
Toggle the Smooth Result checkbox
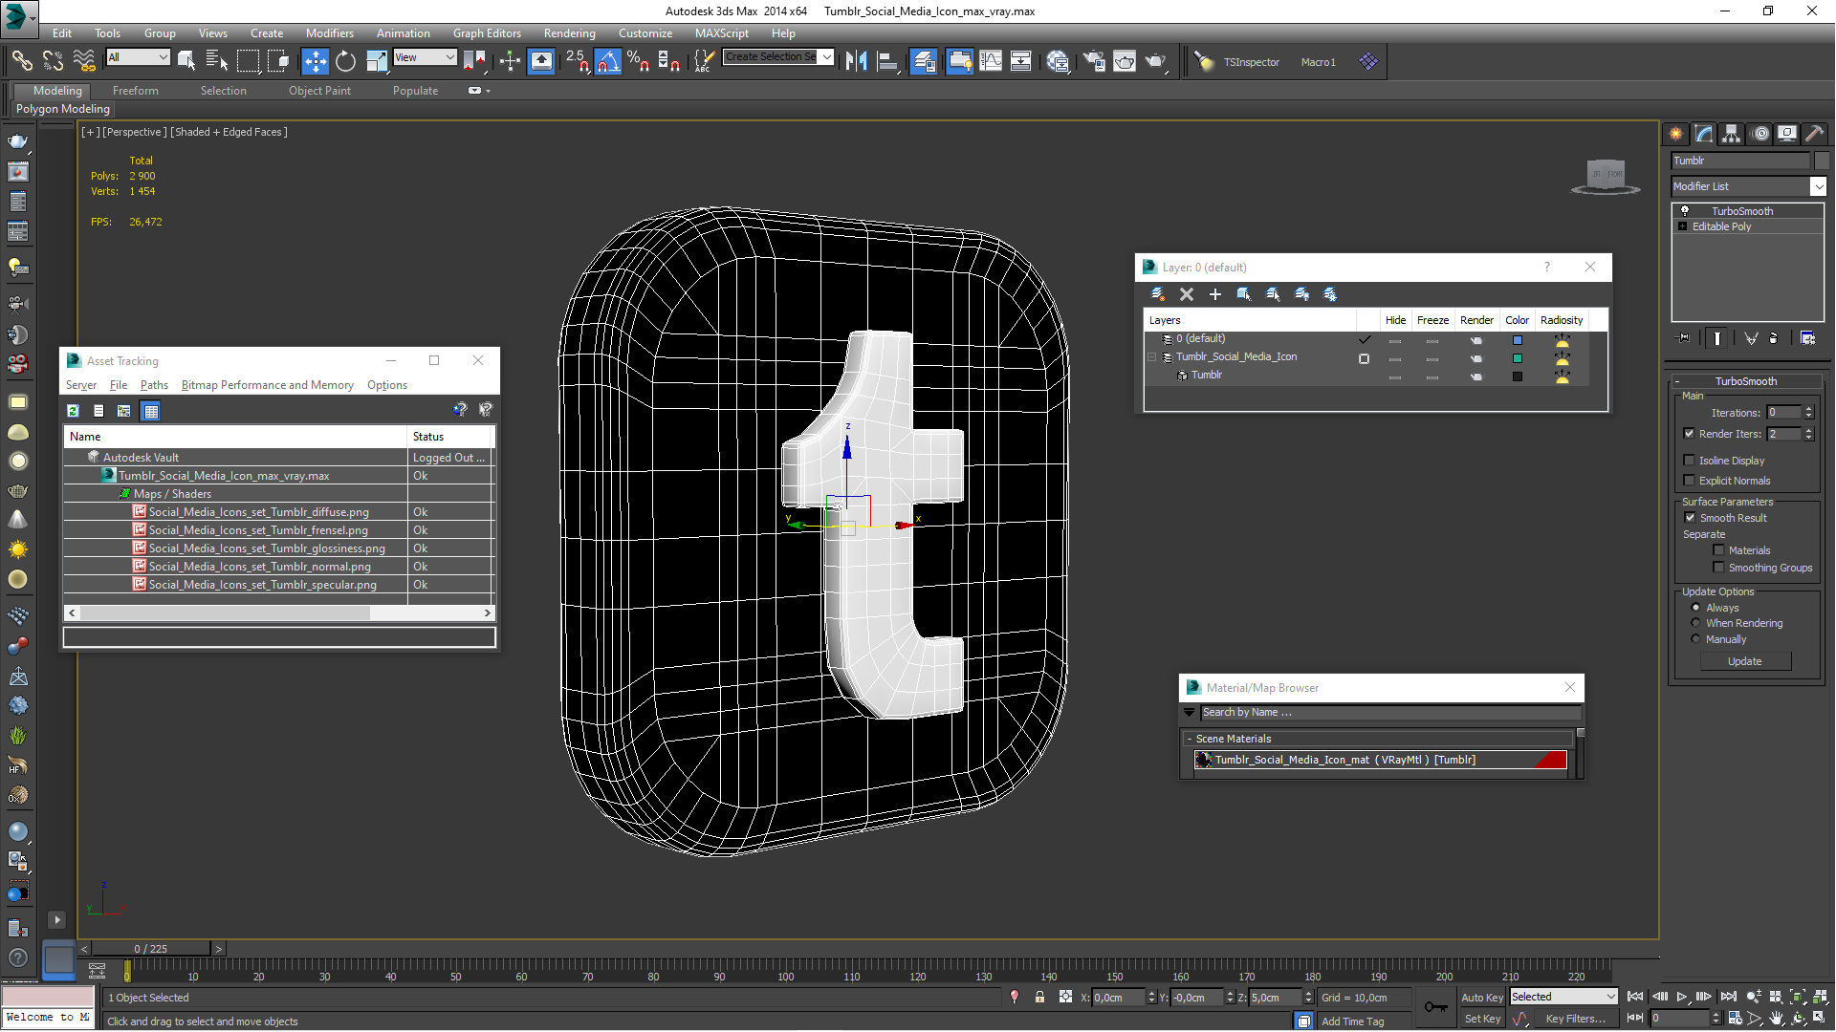point(1690,518)
